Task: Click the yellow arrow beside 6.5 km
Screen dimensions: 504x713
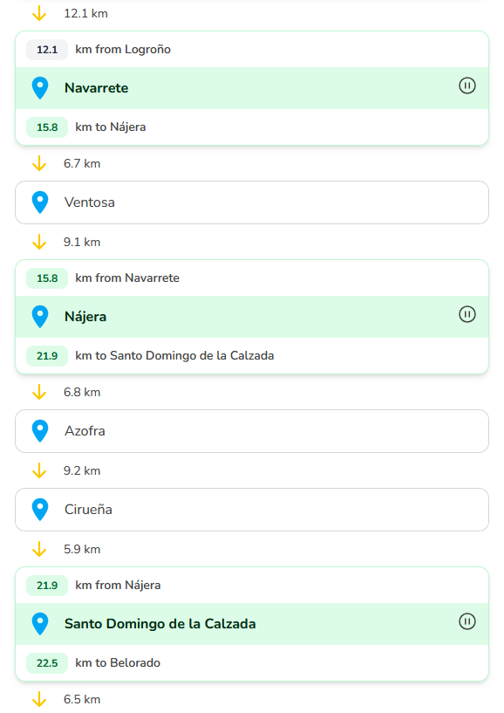Action: point(39,698)
